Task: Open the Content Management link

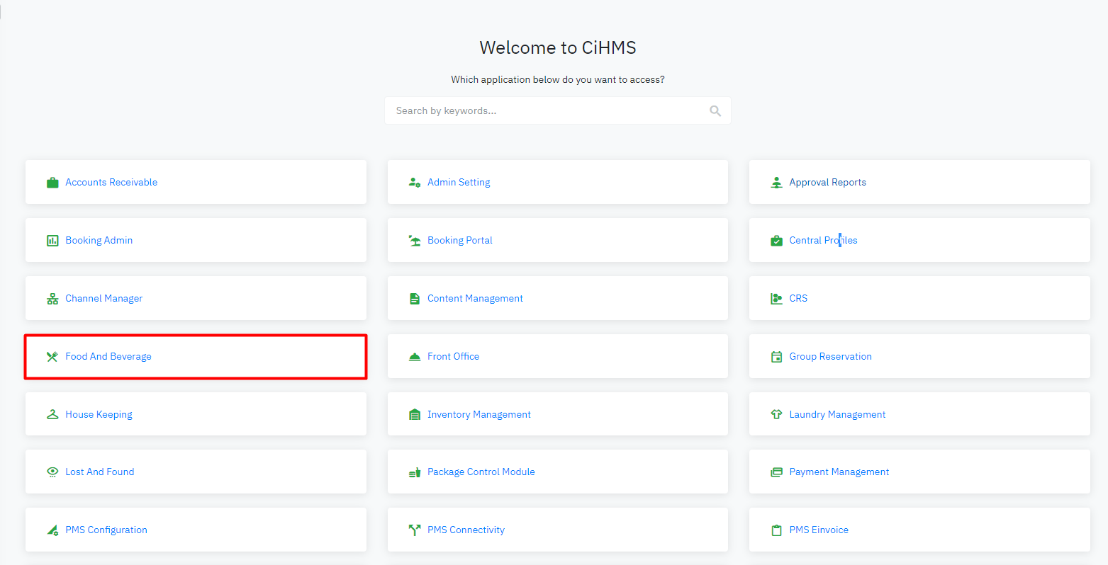Action: click(x=475, y=299)
